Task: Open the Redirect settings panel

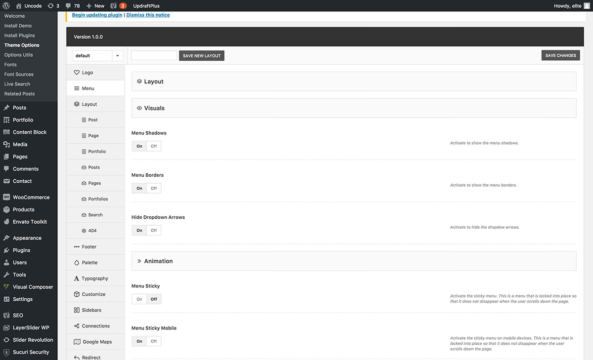Action: click(91, 357)
